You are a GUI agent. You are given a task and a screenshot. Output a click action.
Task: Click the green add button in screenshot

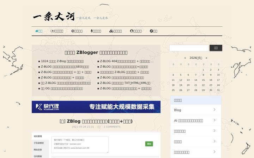point(149,144)
